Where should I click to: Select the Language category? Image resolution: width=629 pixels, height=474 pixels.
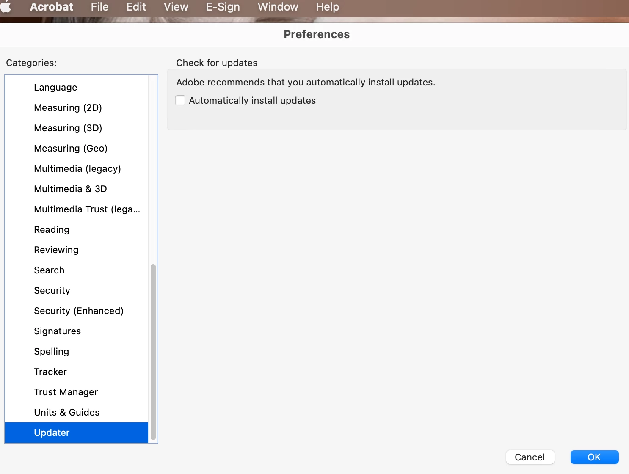(x=77, y=87)
